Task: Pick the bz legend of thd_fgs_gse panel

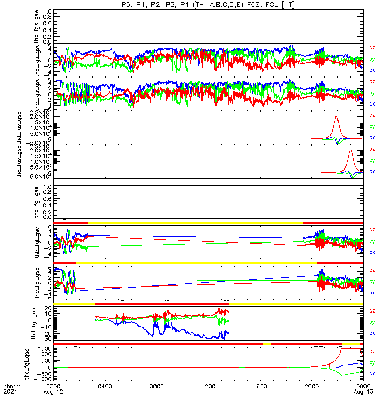Action: (372, 115)
